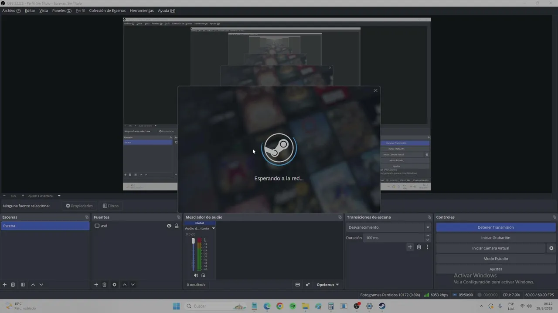Click the Filtros button

[111, 206]
